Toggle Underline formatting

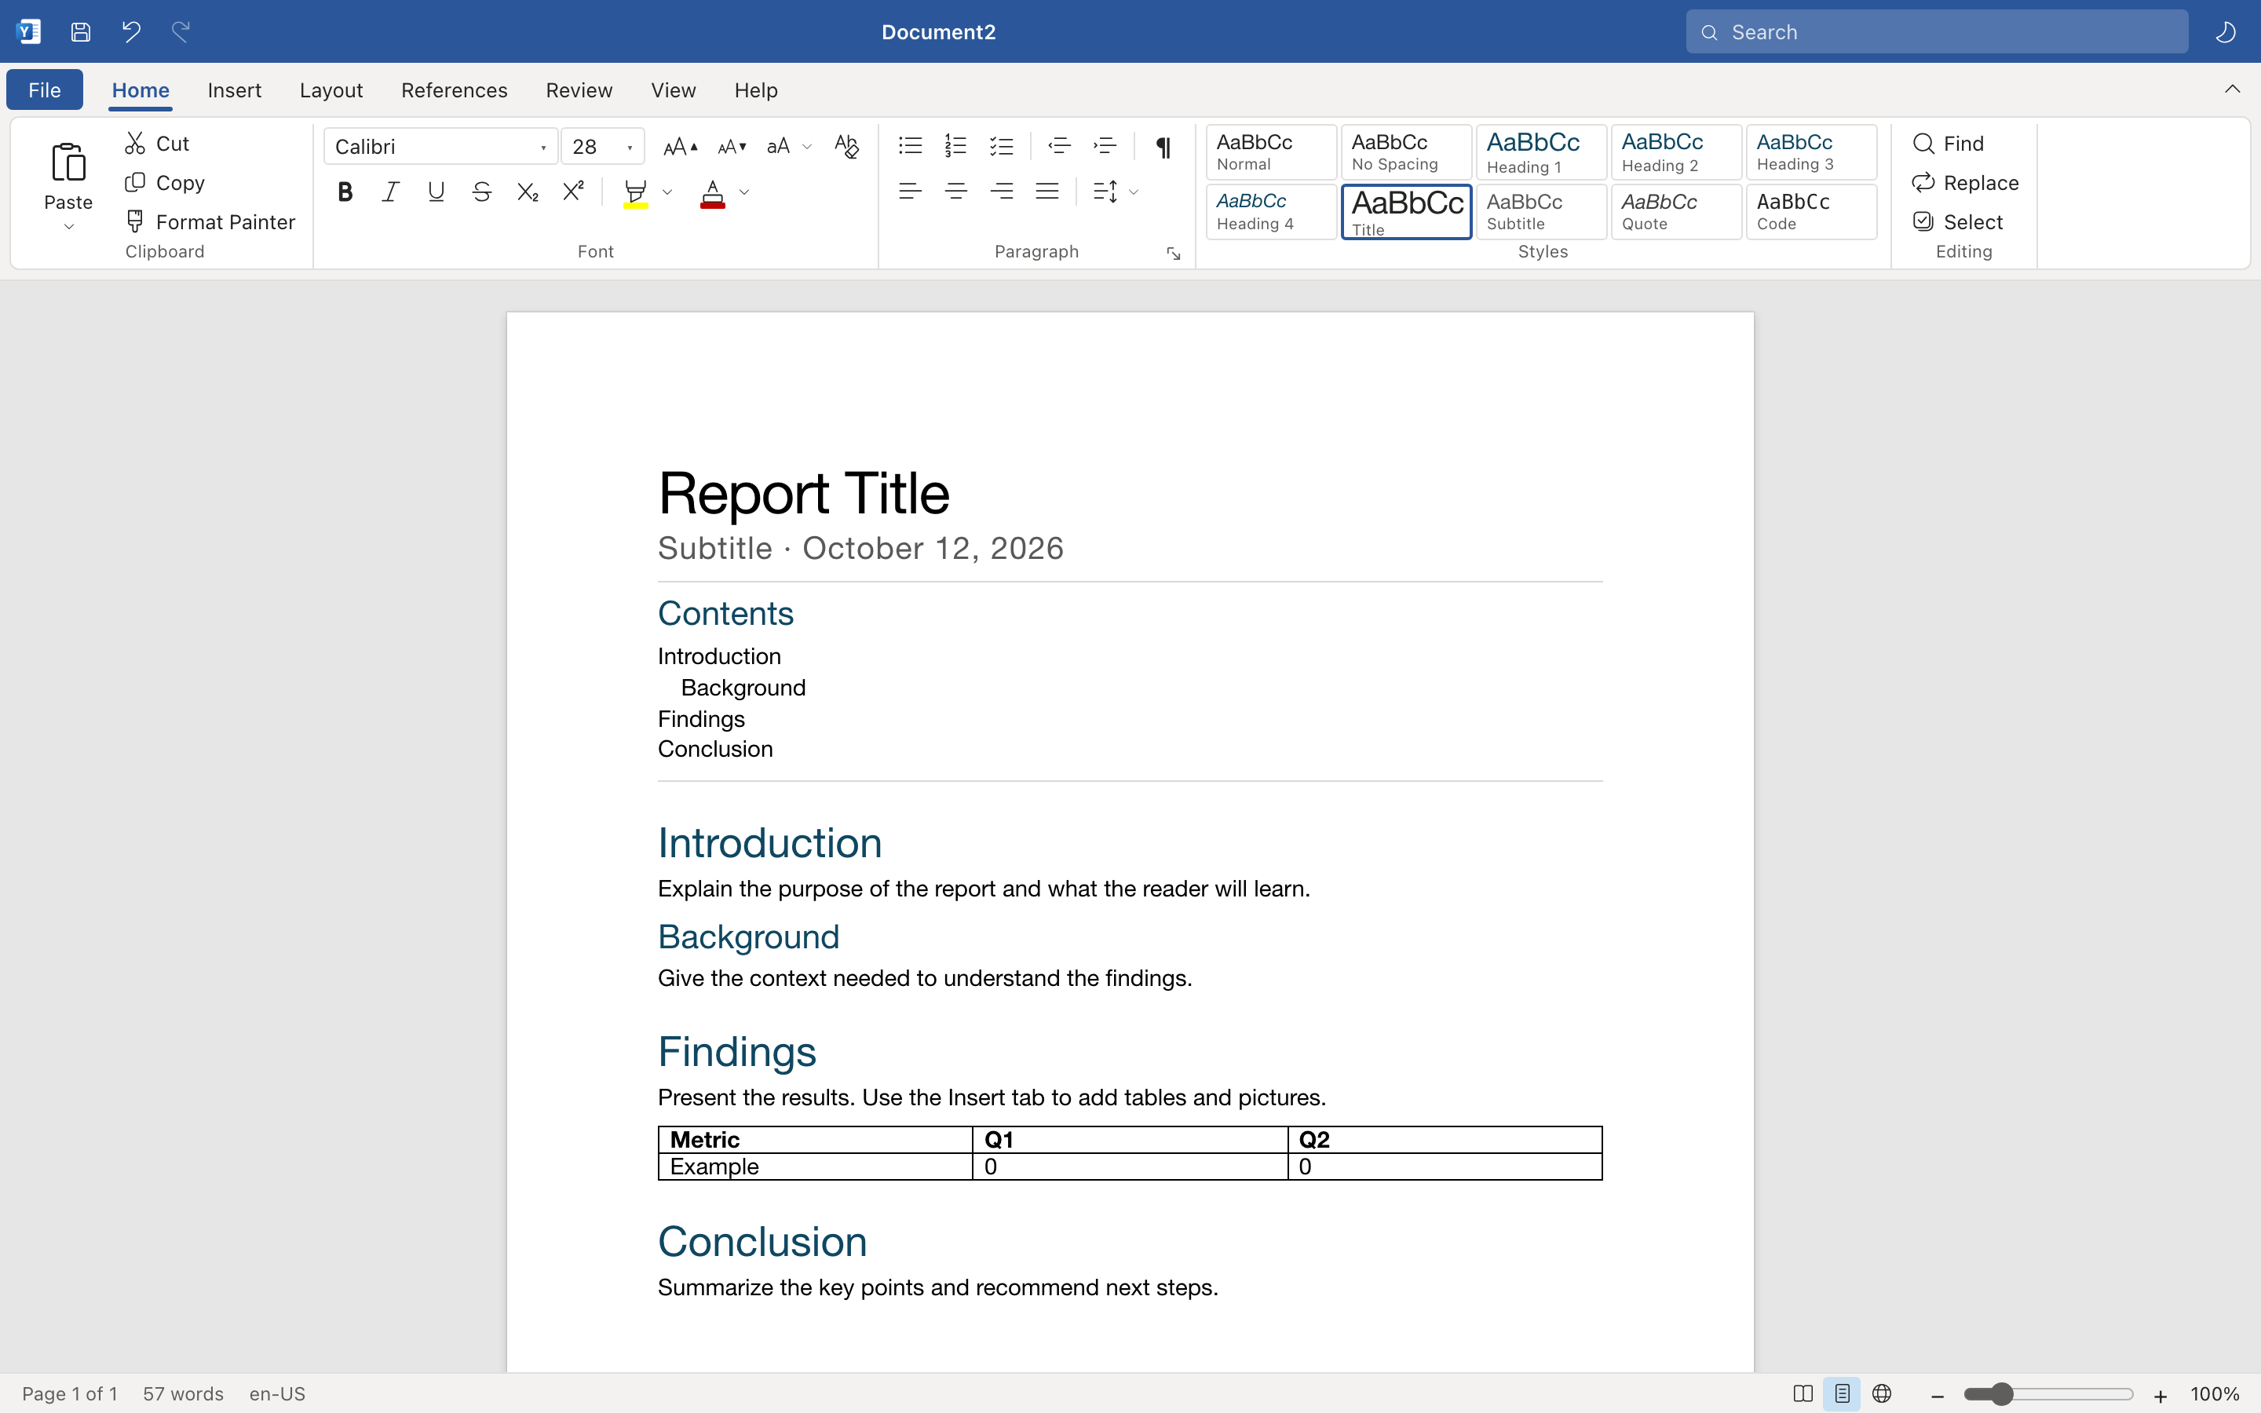click(436, 192)
